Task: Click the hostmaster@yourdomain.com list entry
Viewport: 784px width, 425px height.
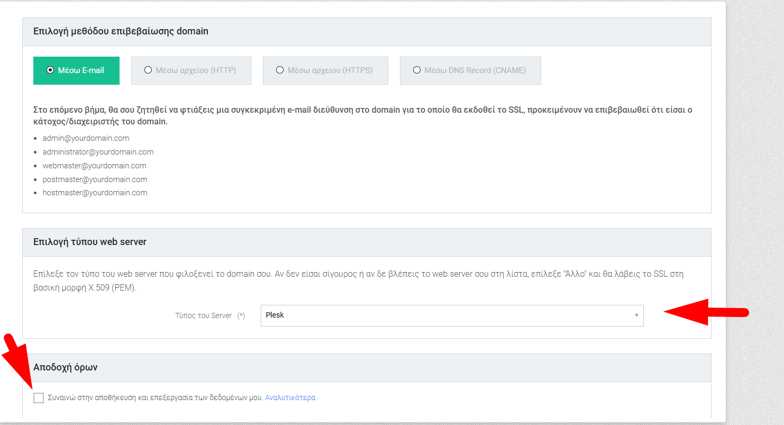Action: (95, 193)
